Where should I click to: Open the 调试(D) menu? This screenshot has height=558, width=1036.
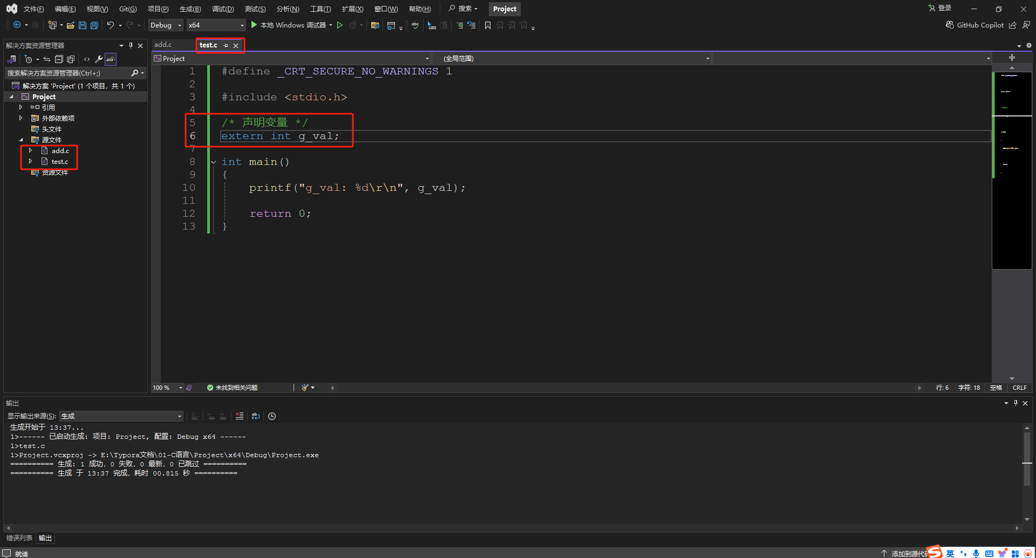(x=223, y=9)
